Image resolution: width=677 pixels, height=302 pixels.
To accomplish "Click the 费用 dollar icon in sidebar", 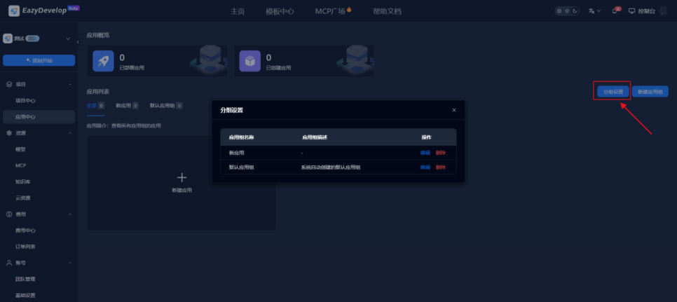I will [9, 214].
